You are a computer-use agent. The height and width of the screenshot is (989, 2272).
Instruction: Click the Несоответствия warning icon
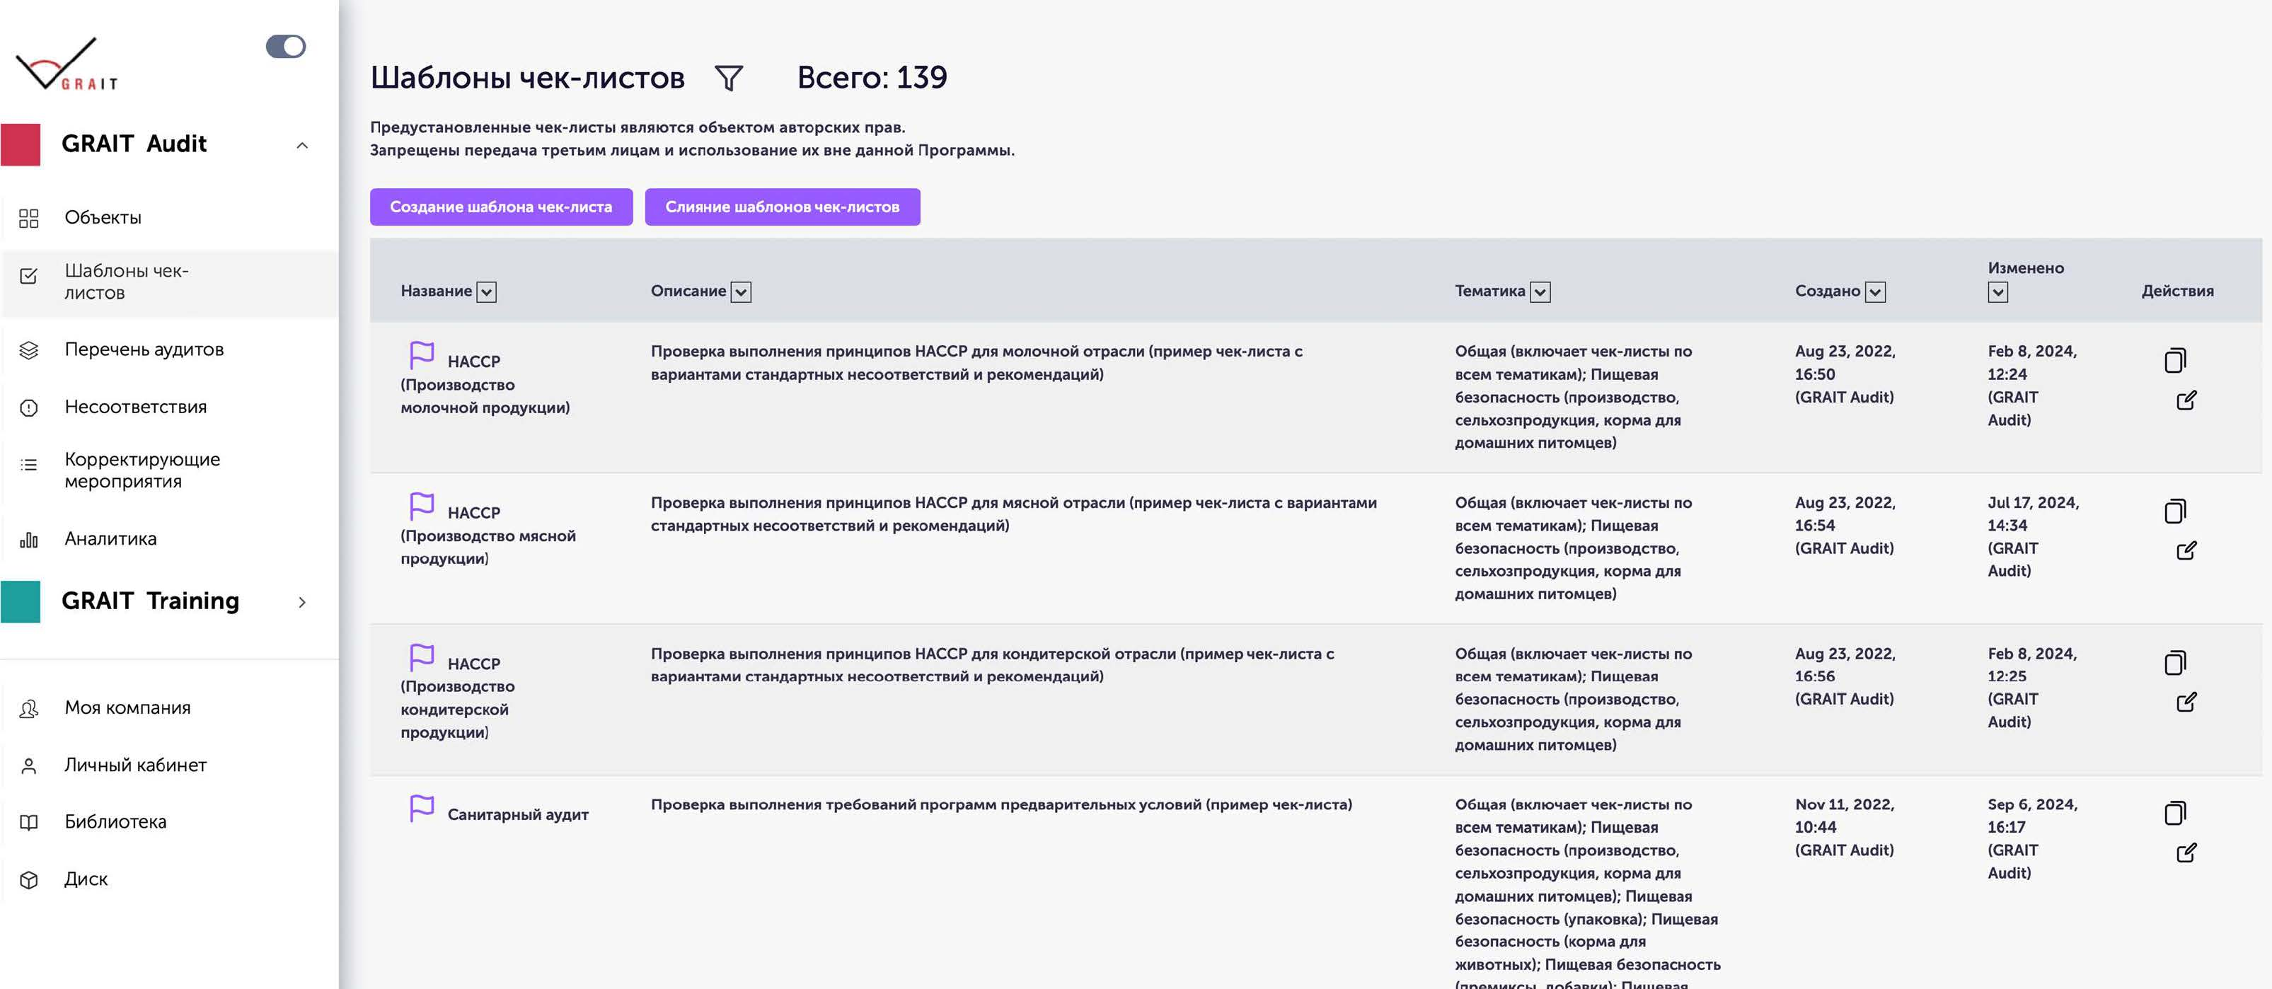(x=29, y=407)
